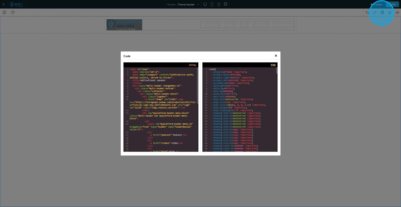The height and width of the screenshot is (207, 401).
Task: Click the HTML editor vertical scrollbar
Action: pyautogui.click(x=197, y=85)
